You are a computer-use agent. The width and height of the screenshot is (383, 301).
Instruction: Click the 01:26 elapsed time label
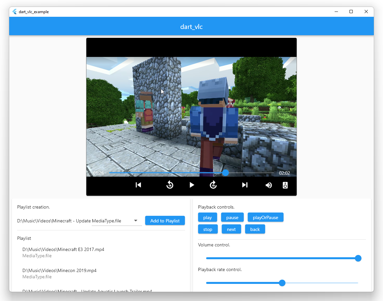(98, 173)
